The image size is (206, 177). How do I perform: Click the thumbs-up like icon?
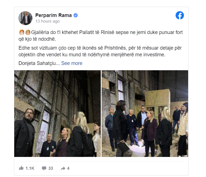point(21,168)
